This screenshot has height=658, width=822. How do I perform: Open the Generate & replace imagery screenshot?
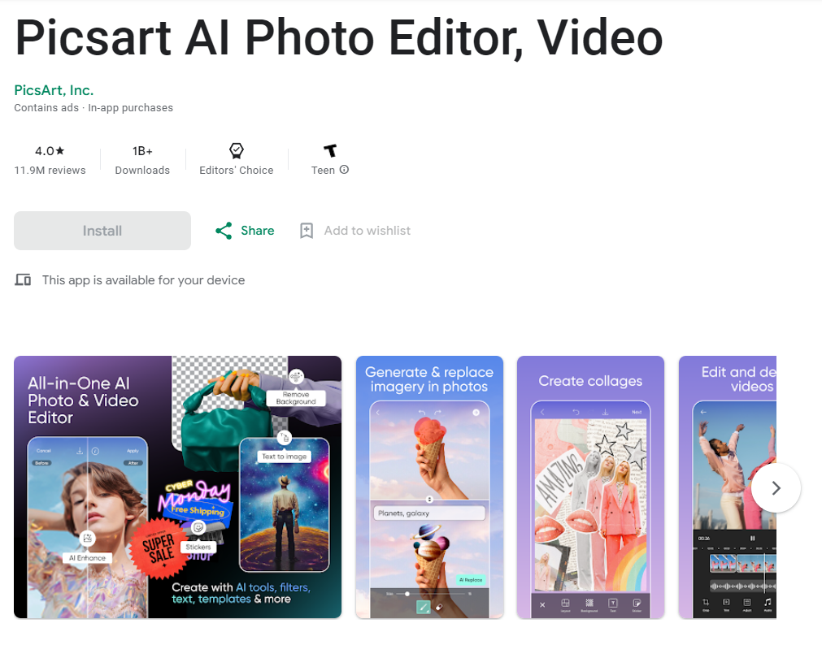pos(429,487)
